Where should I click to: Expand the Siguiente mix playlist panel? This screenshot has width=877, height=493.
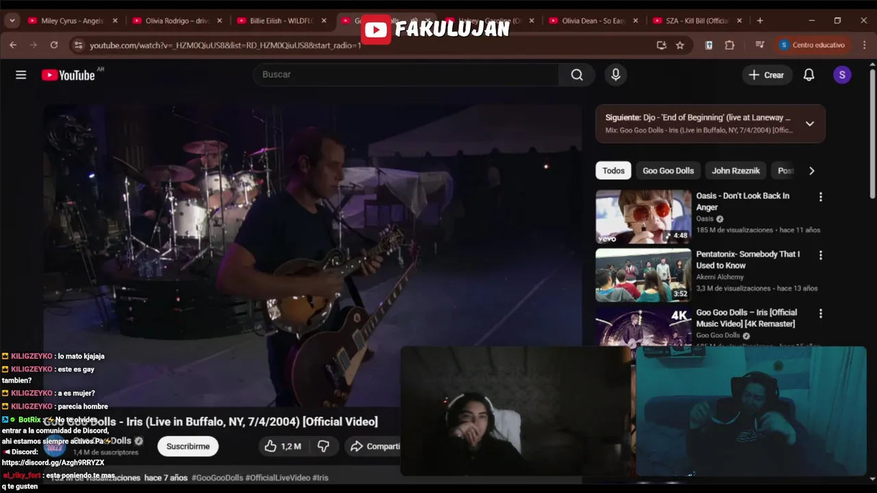coord(809,124)
